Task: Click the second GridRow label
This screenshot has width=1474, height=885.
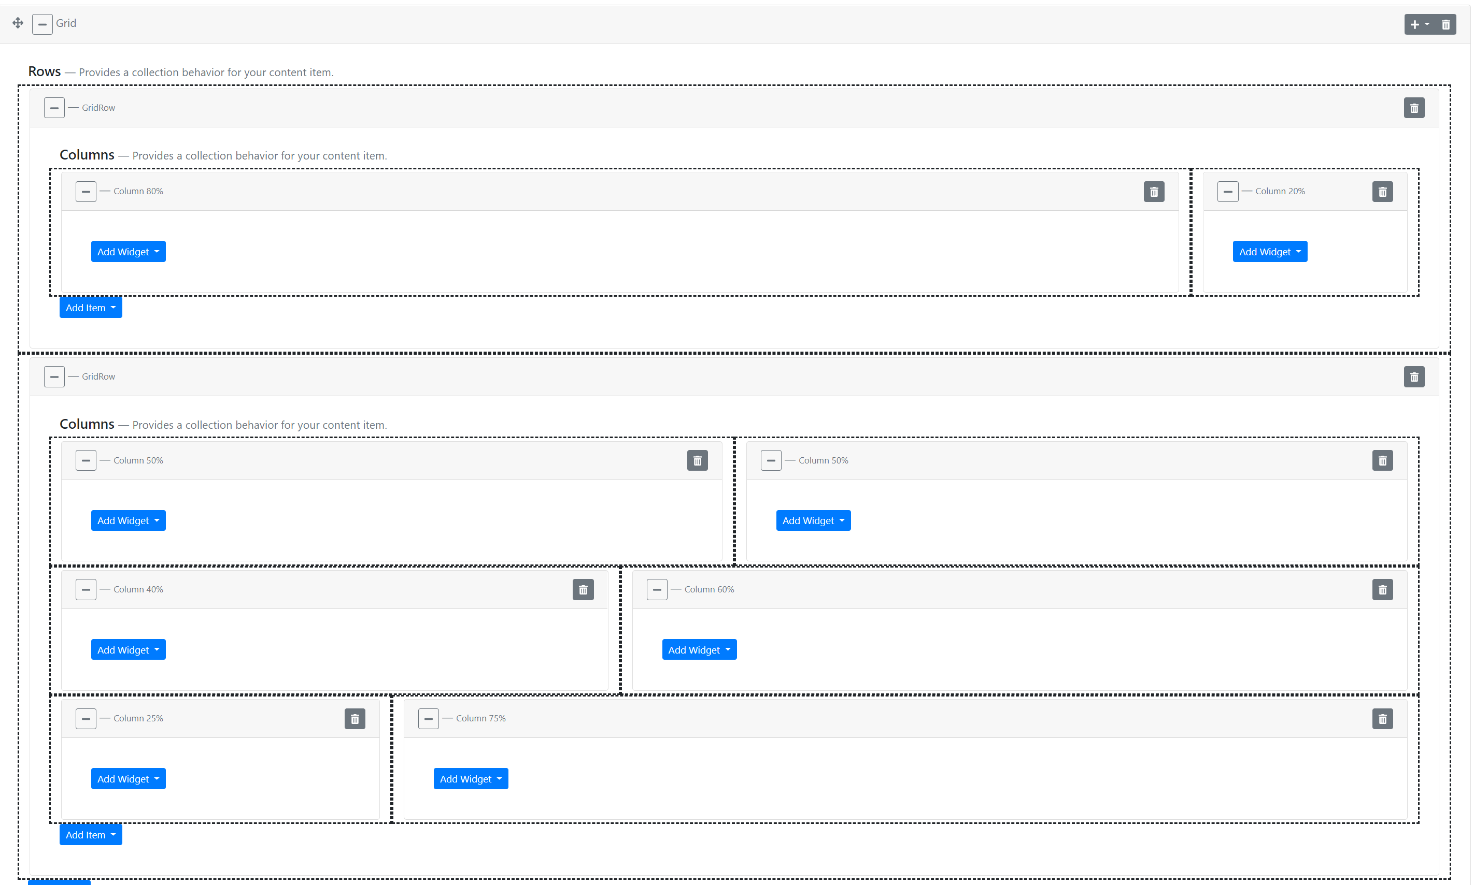Action: pos(98,377)
